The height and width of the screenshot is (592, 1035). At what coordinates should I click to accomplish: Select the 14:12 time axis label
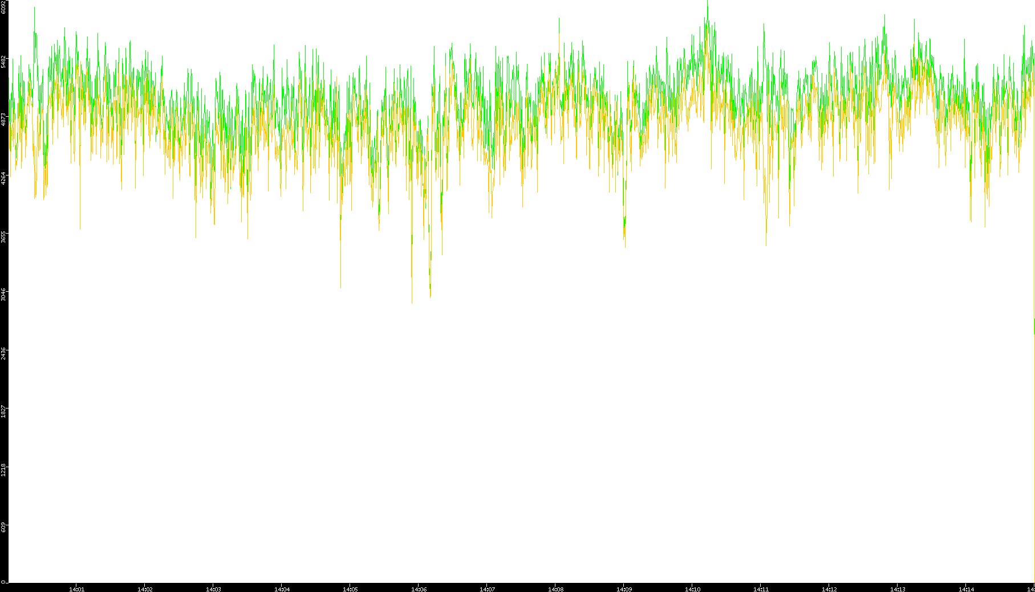[829, 589]
